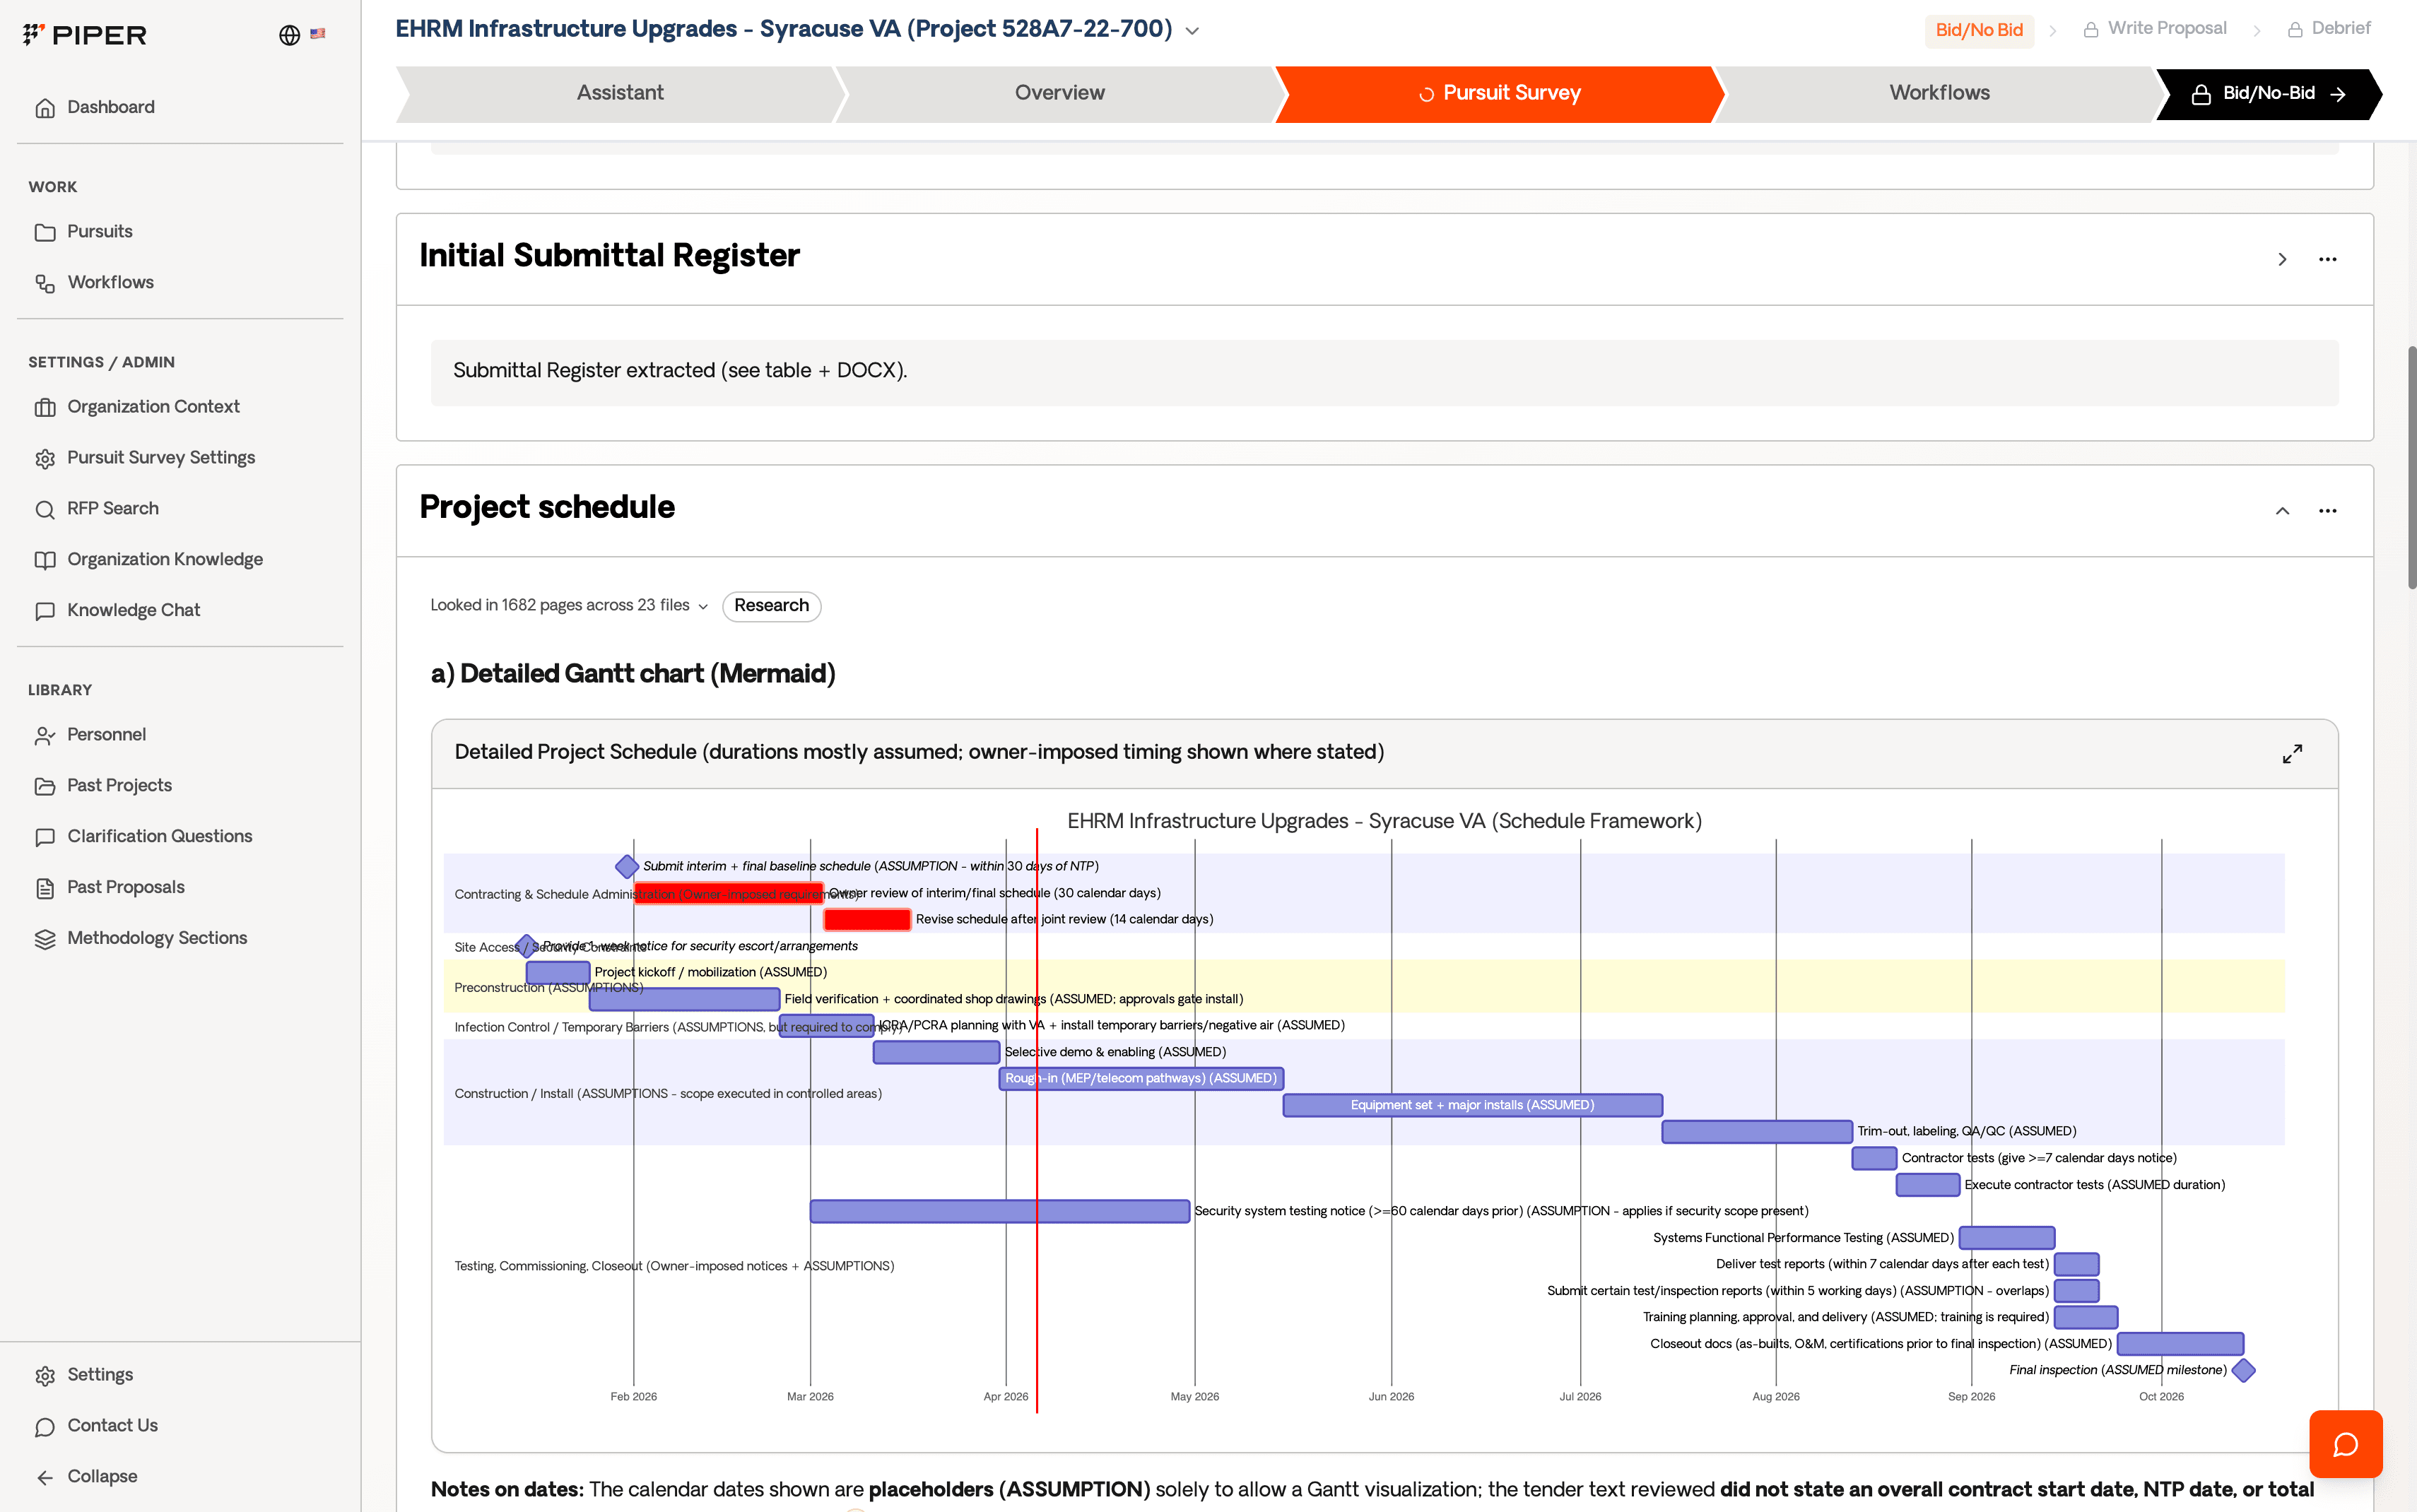This screenshot has width=2417, height=1512.
Task: Collapse the Project schedule section
Action: pos(2282,511)
